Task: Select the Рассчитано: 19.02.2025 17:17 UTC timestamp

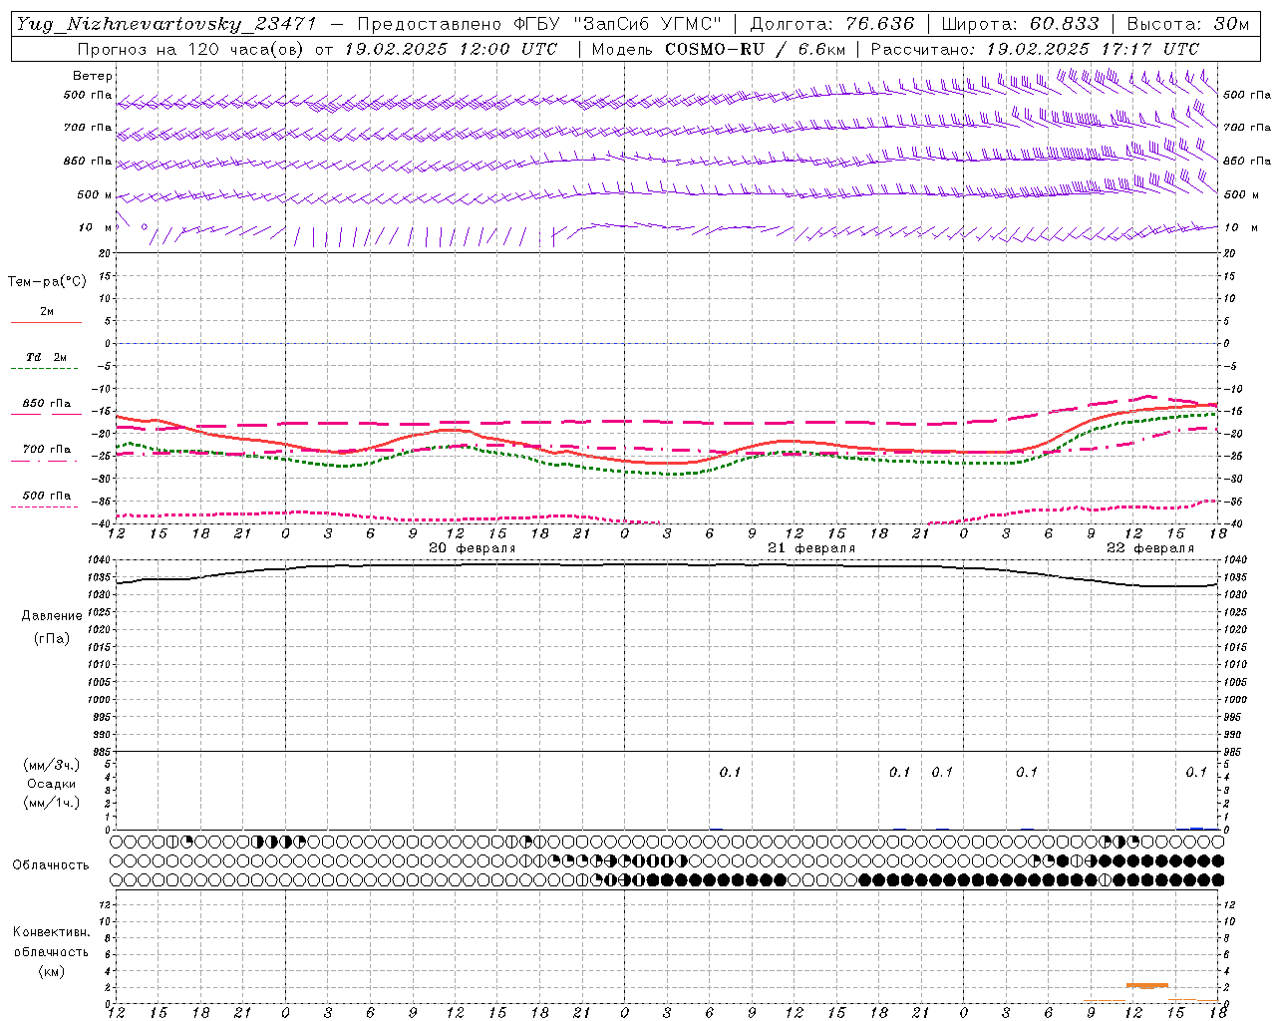Action: click(x=1035, y=49)
